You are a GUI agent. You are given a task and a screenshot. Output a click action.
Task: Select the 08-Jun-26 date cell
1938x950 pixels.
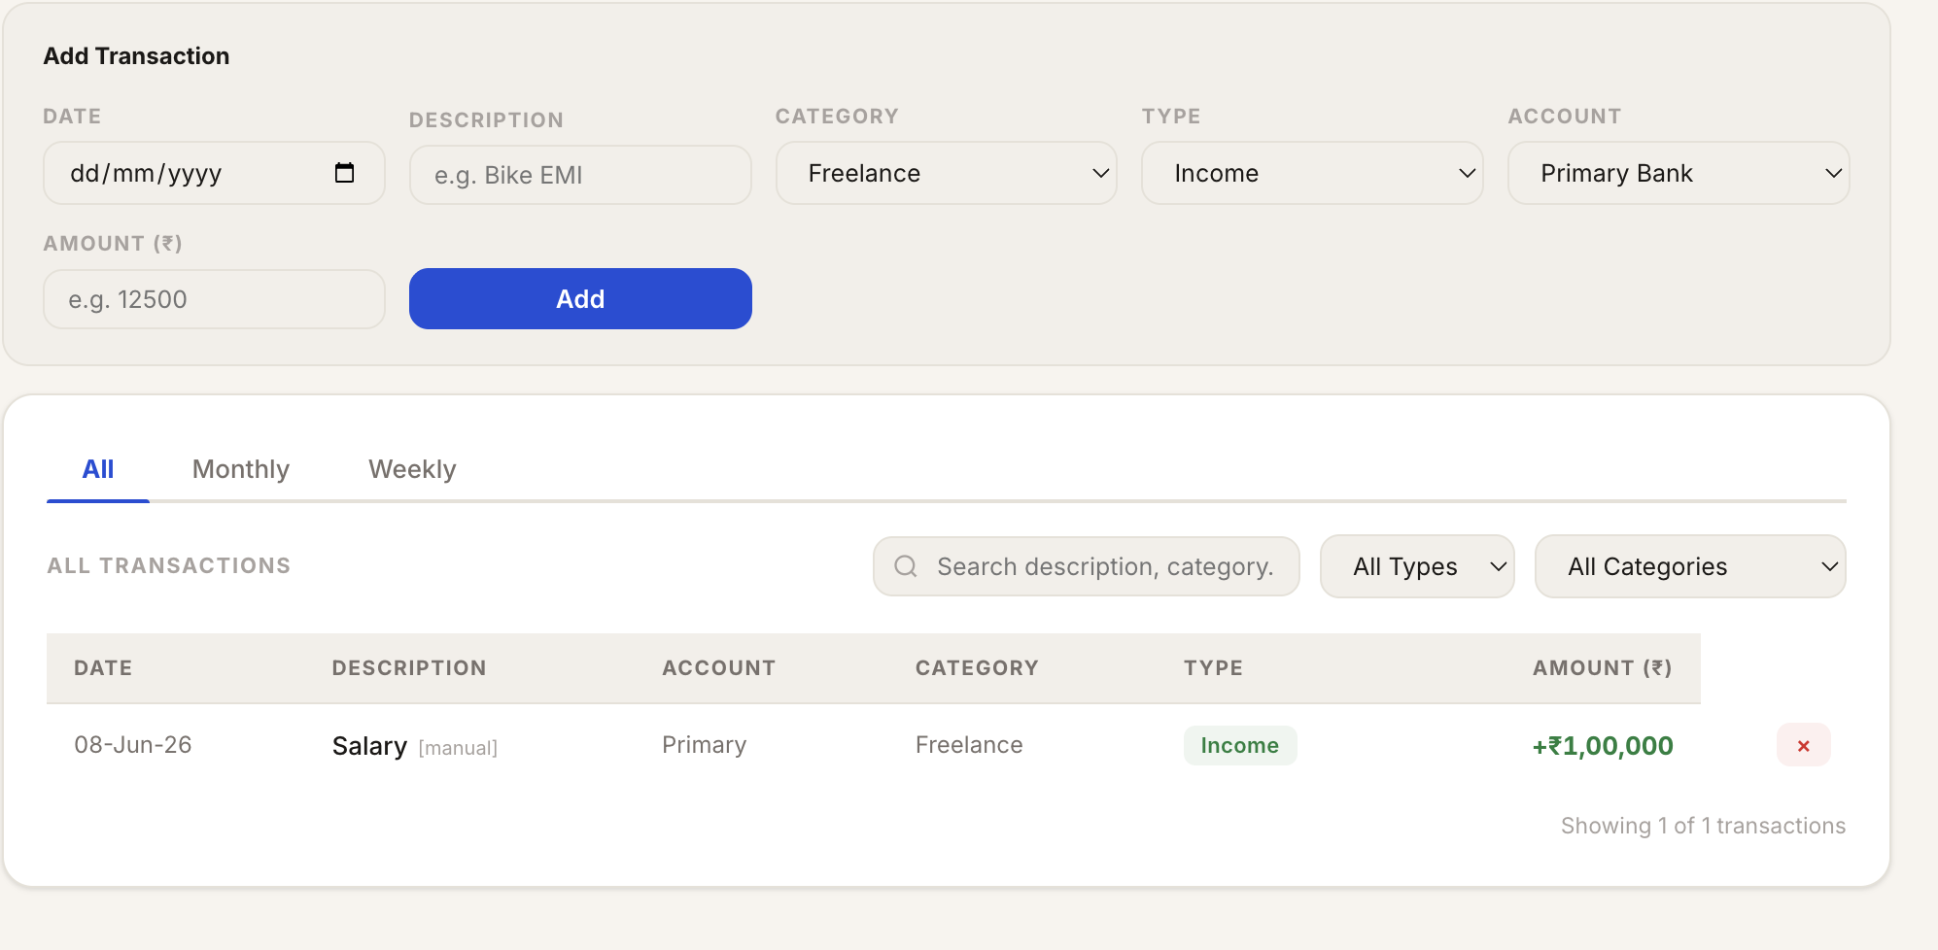click(133, 745)
